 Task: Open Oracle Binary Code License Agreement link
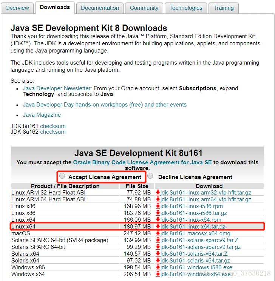tap(142, 162)
